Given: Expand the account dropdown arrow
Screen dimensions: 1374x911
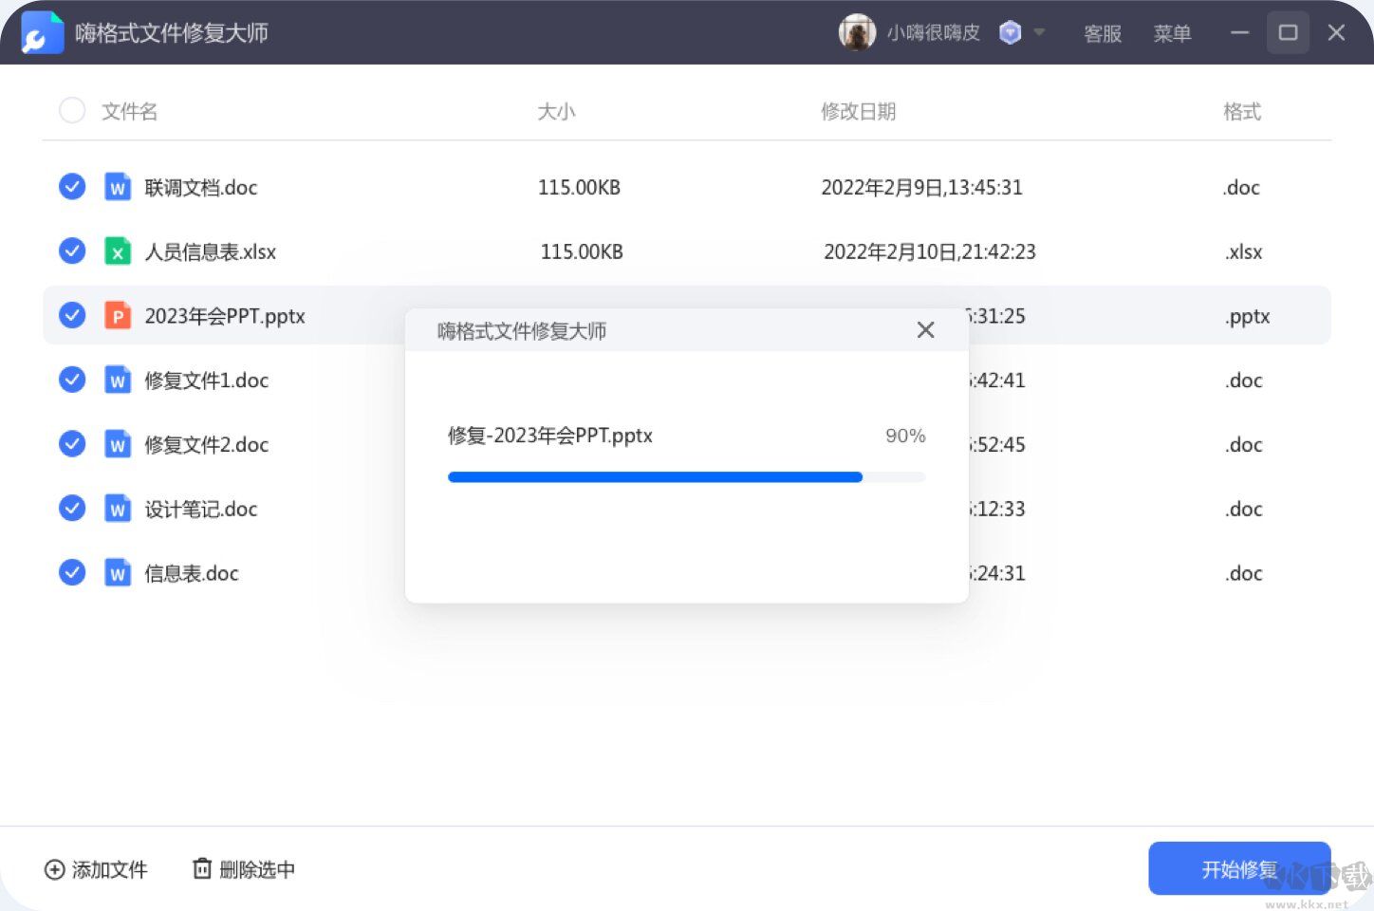Looking at the screenshot, I should click(1039, 32).
